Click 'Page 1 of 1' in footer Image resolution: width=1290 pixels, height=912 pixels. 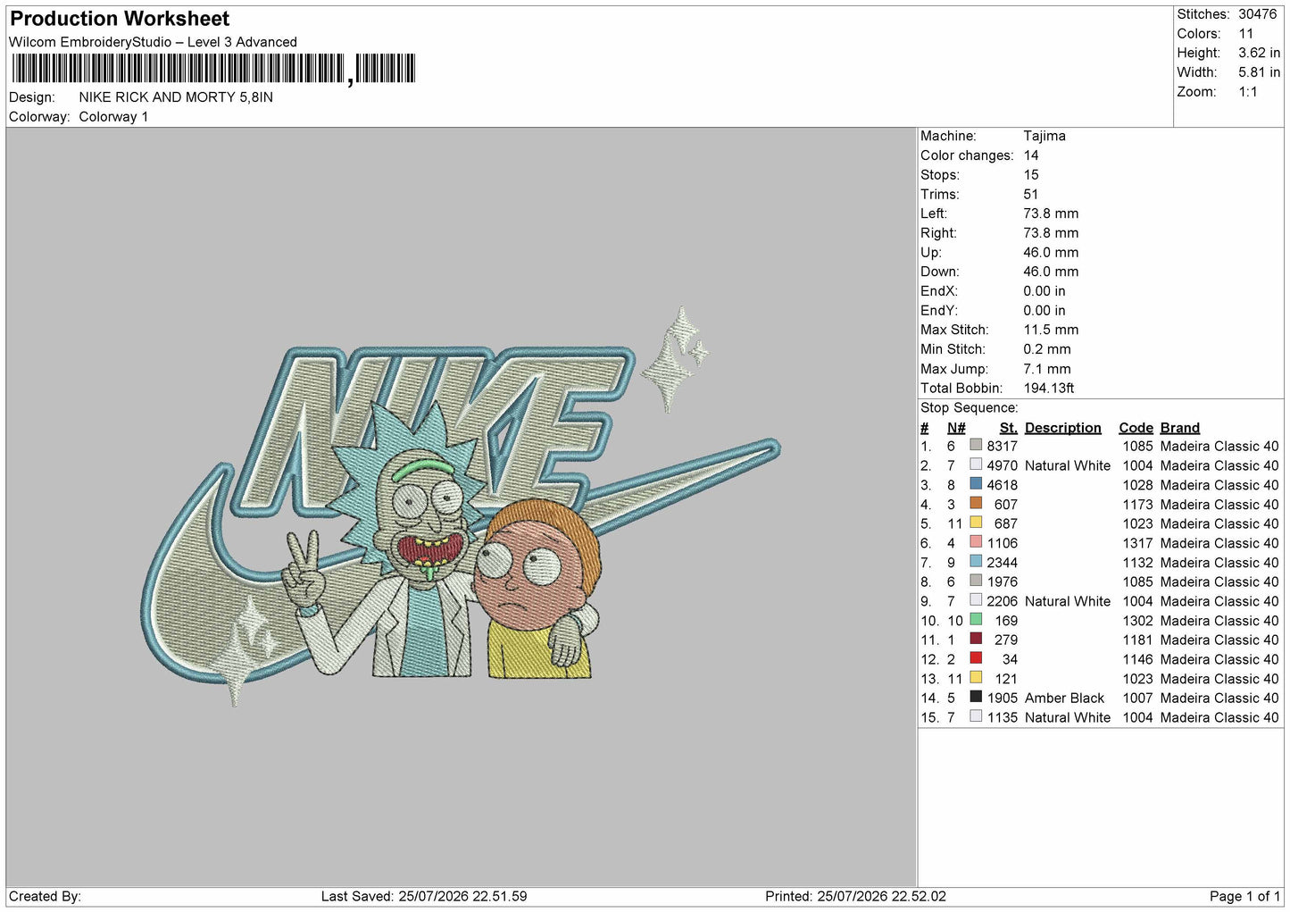click(x=1244, y=896)
